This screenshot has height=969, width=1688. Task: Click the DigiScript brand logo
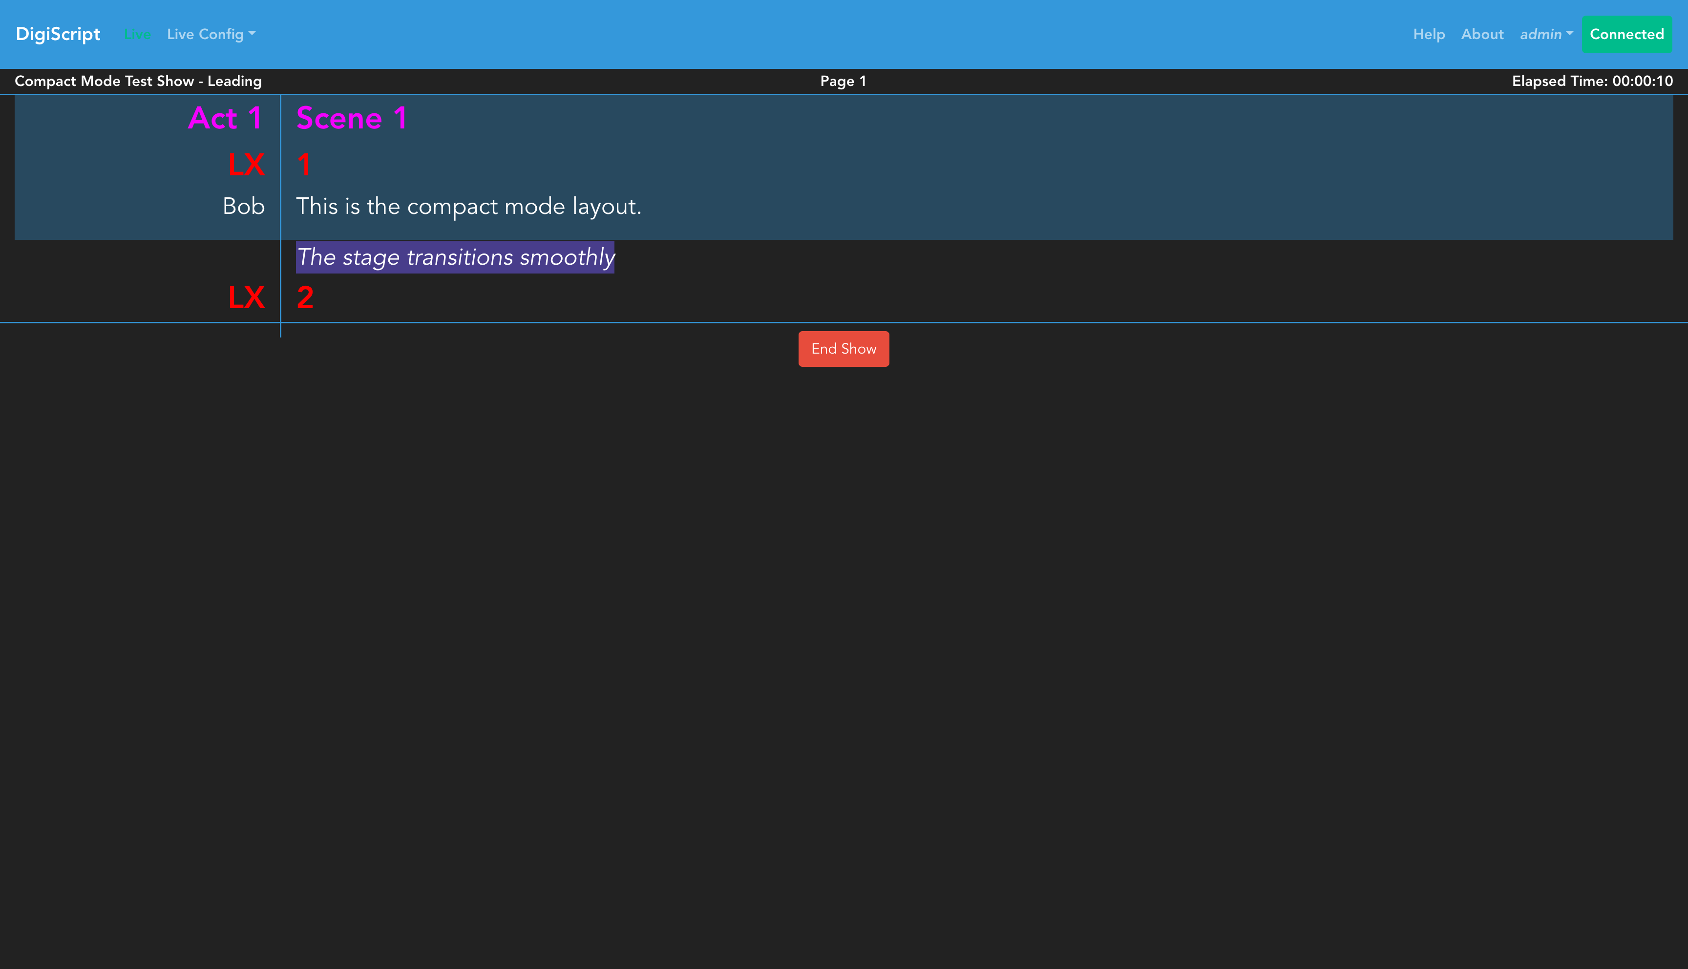pos(58,34)
